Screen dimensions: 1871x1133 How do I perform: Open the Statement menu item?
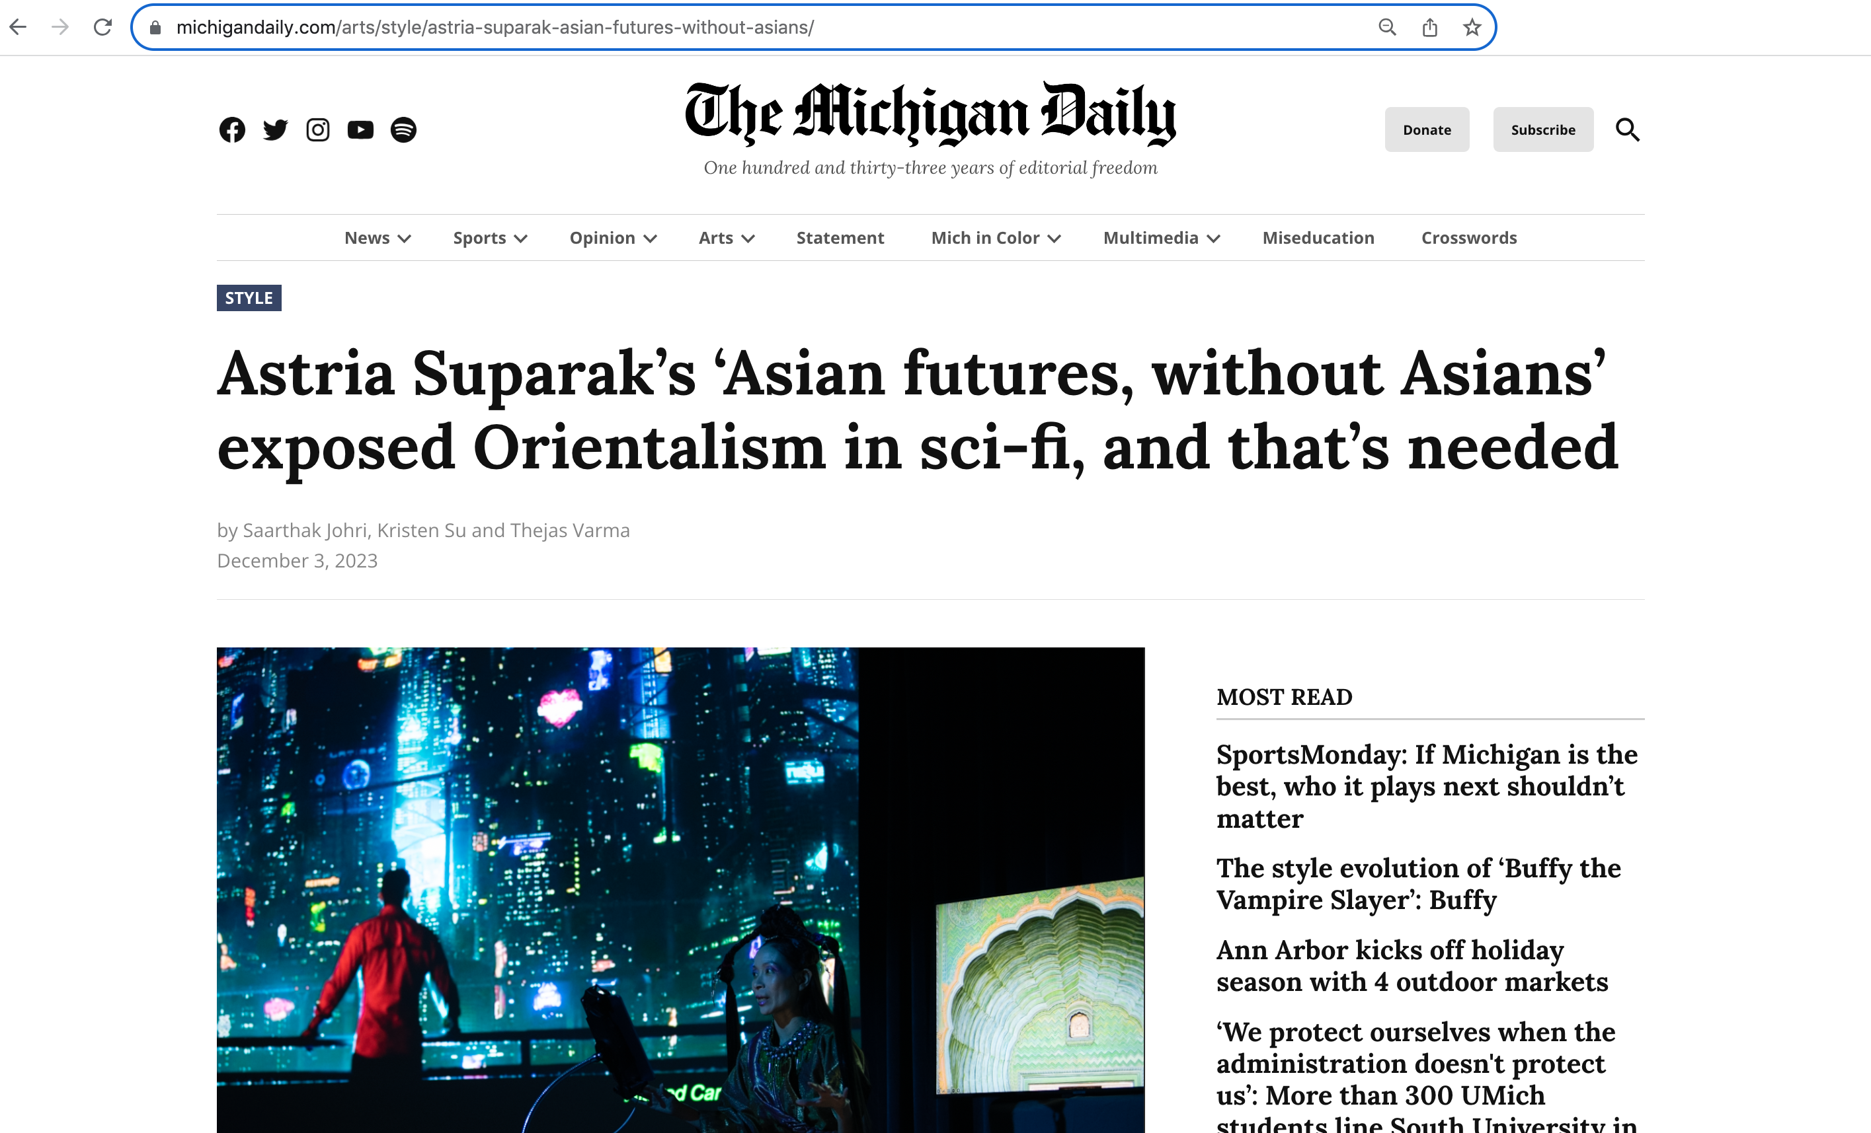(840, 238)
